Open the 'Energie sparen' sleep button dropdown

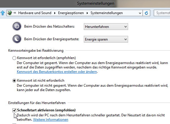point(106,39)
